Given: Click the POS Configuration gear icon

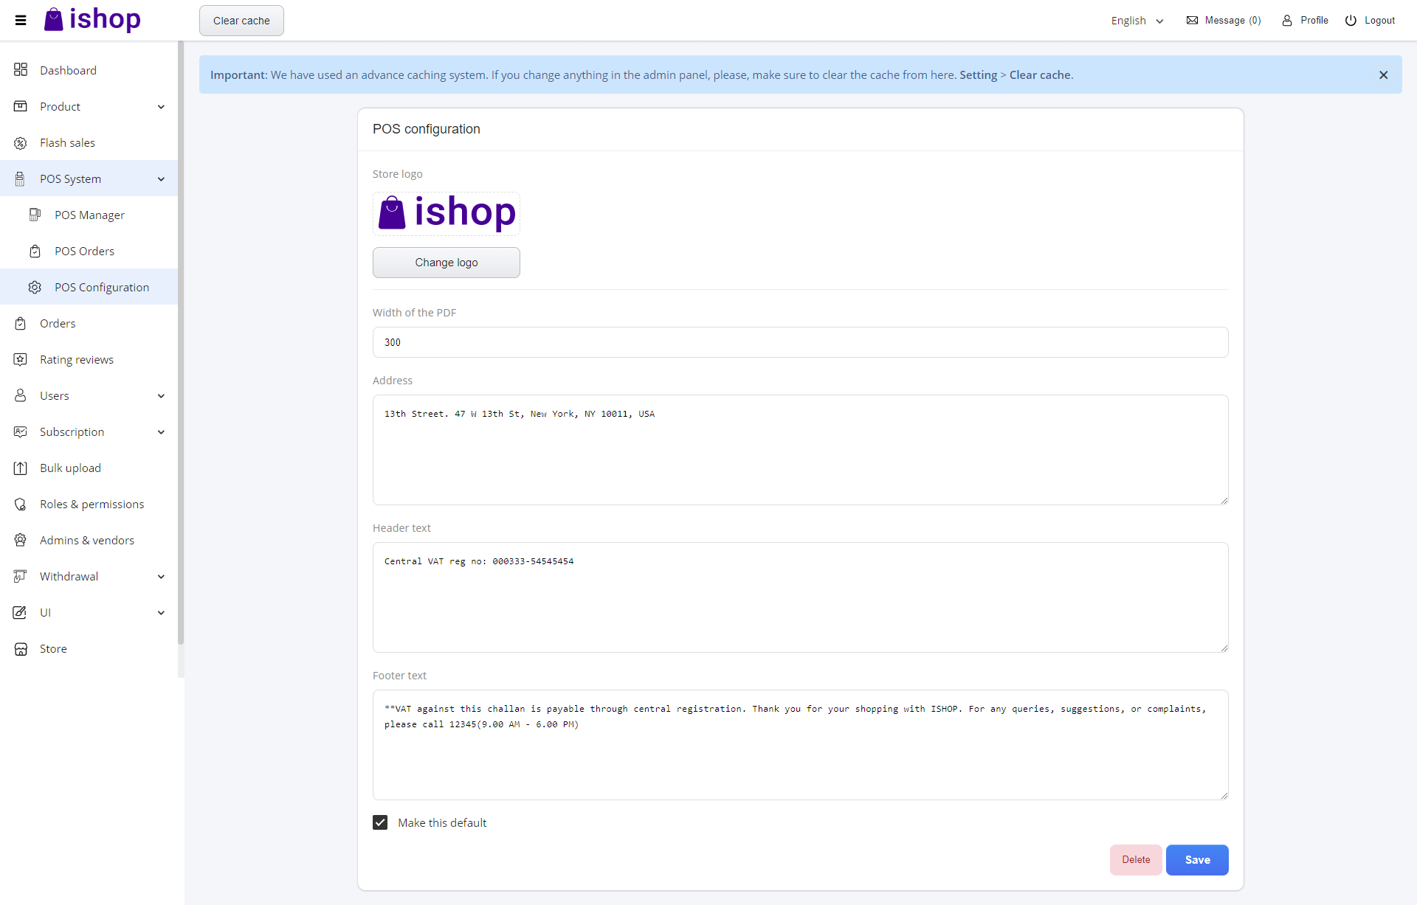Looking at the screenshot, I should (x=35, y=288).
